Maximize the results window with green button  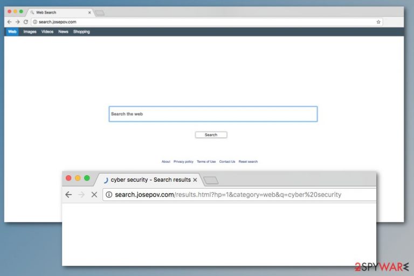87,178
